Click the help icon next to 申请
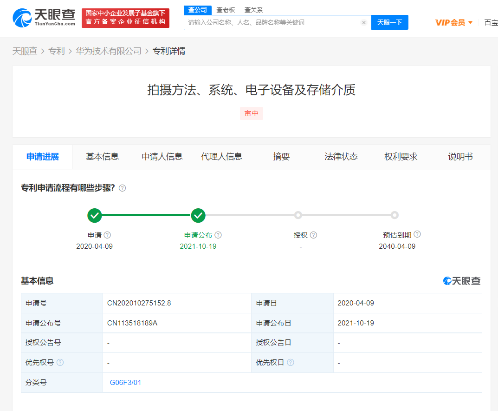The height and width of the screenshot is (411, 498). click(x=108, y=235)
